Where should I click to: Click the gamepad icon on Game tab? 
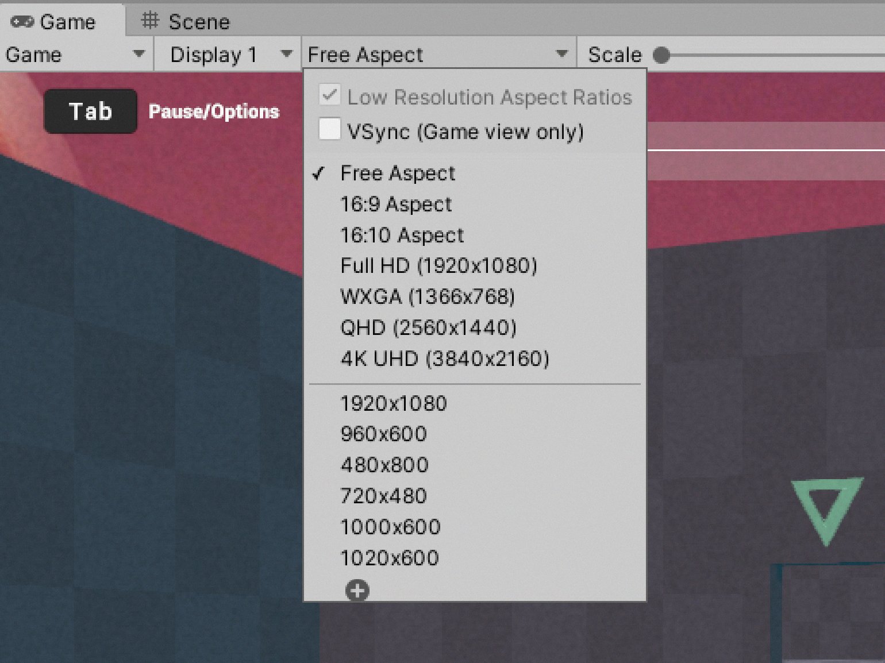[x=22, y=22]
